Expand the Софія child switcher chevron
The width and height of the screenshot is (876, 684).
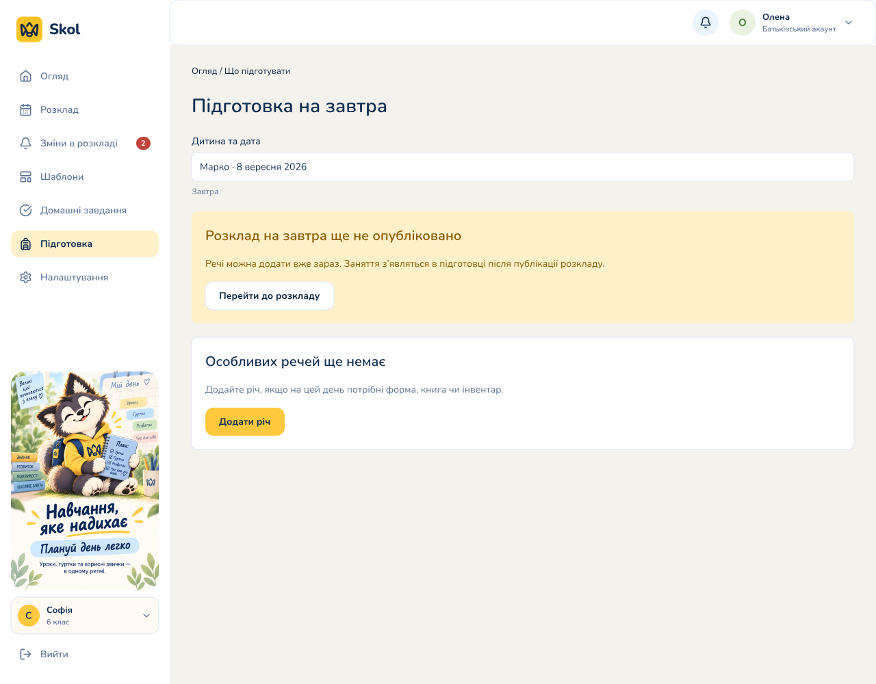coord(146,616)
